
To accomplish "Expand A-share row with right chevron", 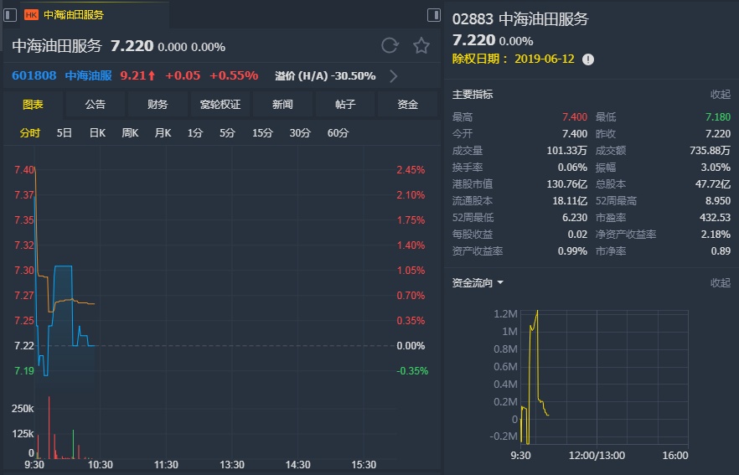I will [x=393, y=76].
